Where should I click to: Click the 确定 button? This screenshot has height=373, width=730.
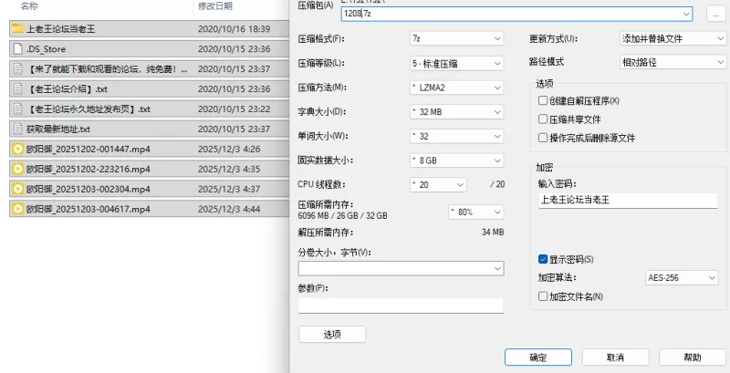click(x=538, y=357)
